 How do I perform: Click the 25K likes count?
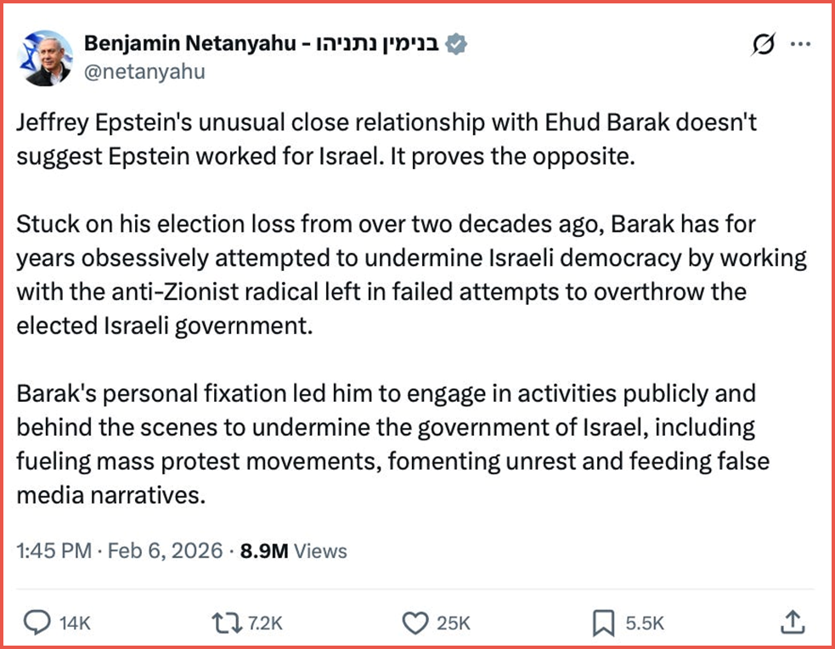[x=453, y=624]
